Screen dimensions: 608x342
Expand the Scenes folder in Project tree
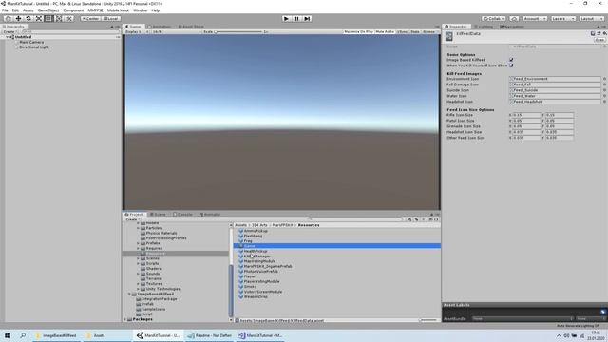(138, 258)
